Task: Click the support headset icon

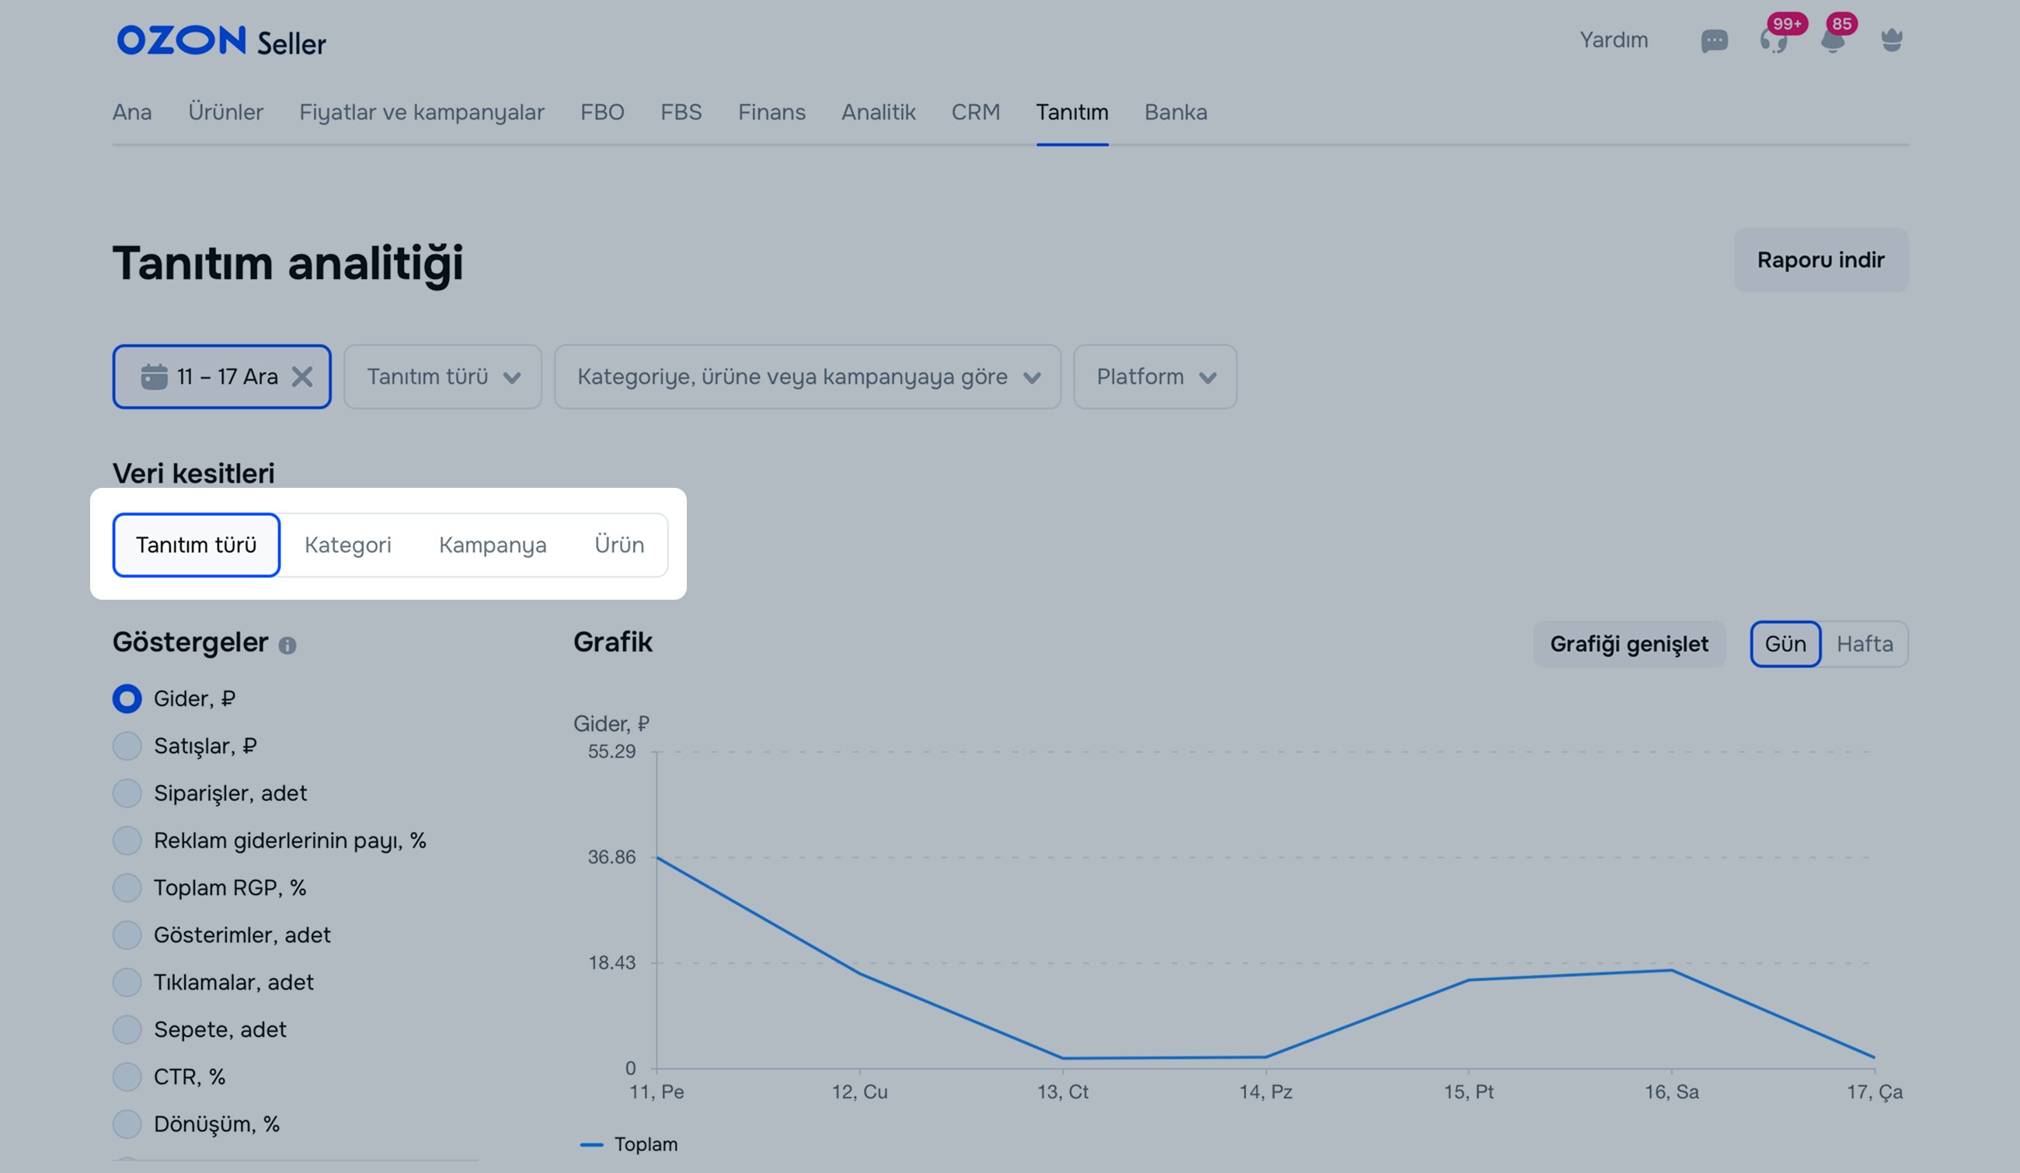Action: point(1773,41)
